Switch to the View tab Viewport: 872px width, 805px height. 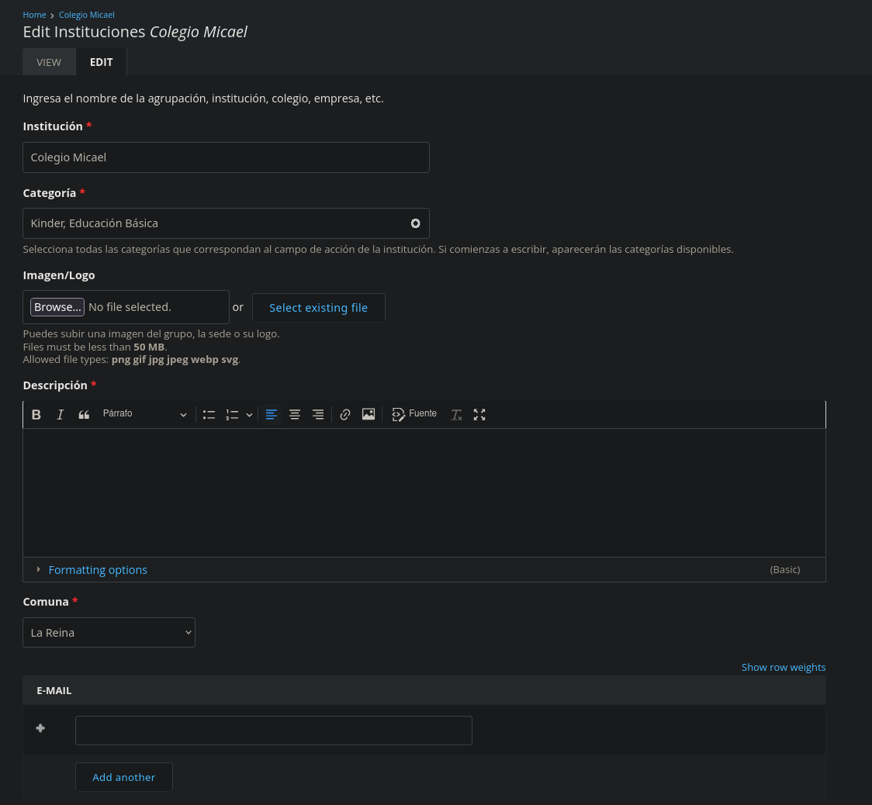(49, 62)
